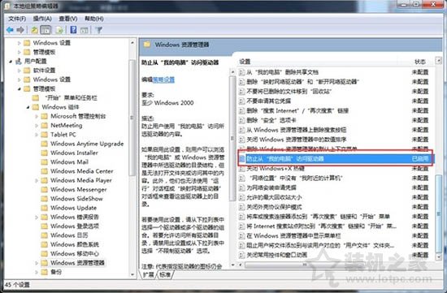Click the console tree scrollbar down arrow
Screen dimensions: 447x293
coord(132,274)
